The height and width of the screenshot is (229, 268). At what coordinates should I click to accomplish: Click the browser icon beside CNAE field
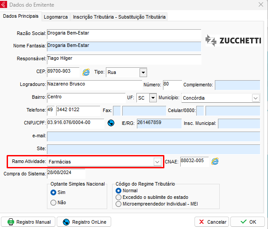[215, 161]
